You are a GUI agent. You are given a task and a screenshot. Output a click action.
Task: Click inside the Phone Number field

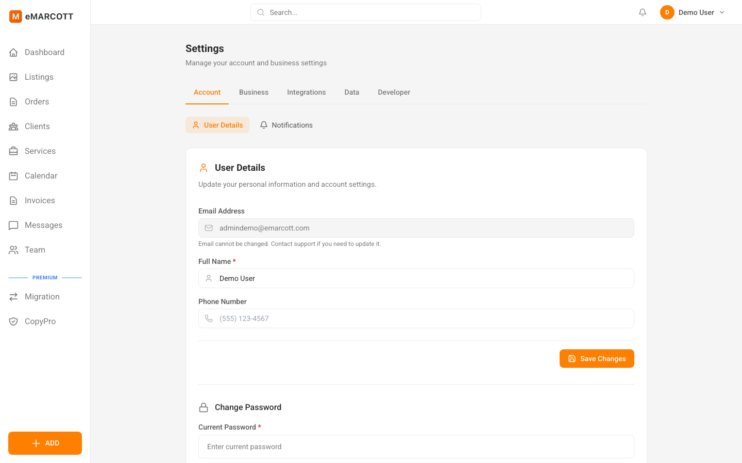click(416, 318)
